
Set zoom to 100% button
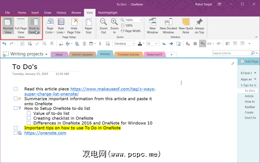coord(127,25)
